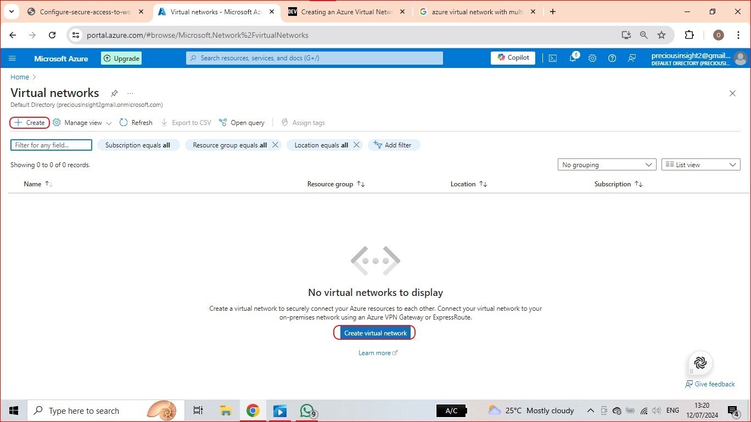The image size is (751, 422).
Task: Bookmark this page with the star icon
Action: click(662, 35)
